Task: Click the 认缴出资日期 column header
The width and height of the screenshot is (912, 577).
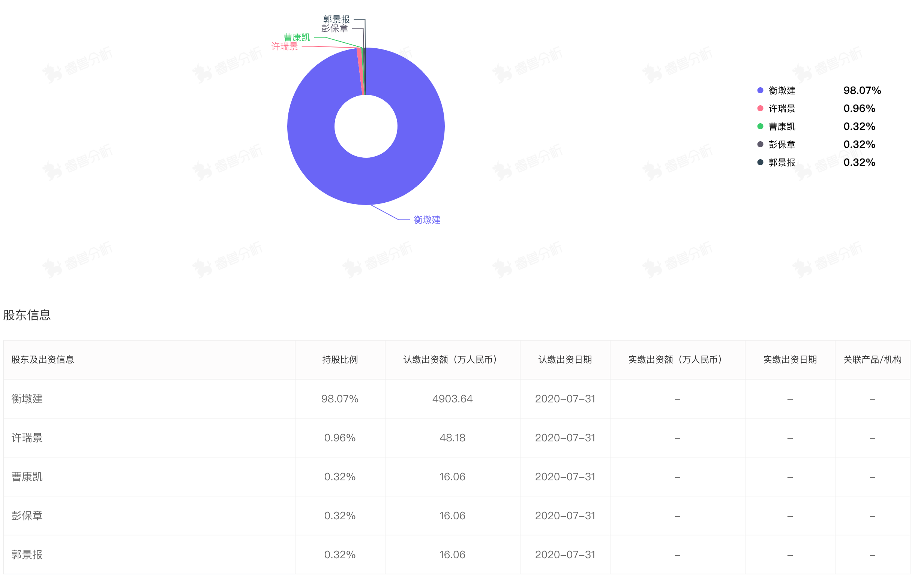Action: 565,360
